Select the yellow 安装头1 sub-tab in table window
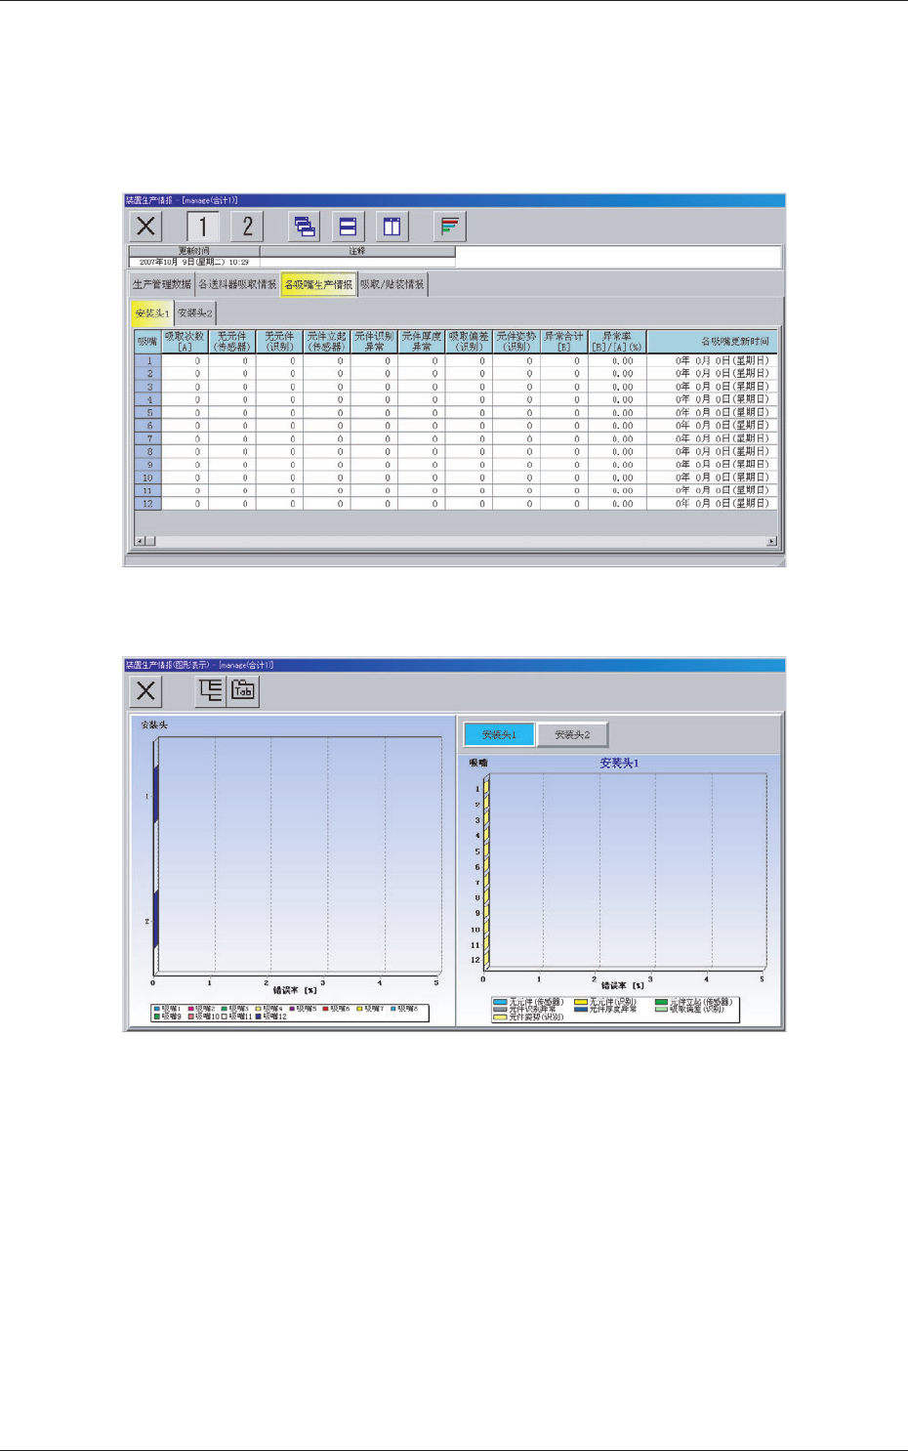908x1451 pixels. point(152,313)
